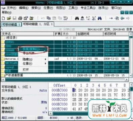This screenshot has width=133, height=121.
Task: Click the Go To Offset arrow icon
Action: click(x=111, y=18)
